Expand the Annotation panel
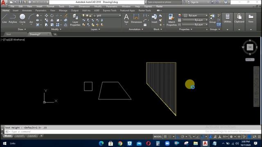262x147 pixels. [136, 29]
